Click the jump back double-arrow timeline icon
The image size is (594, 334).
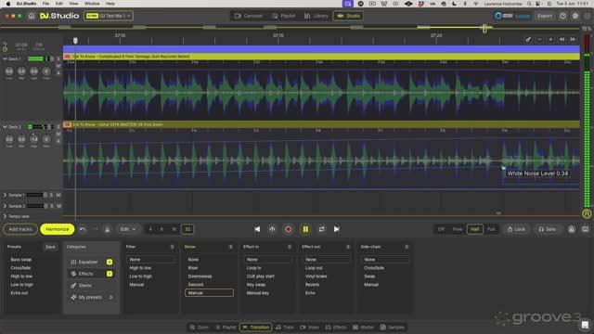(x=562, y=39)
